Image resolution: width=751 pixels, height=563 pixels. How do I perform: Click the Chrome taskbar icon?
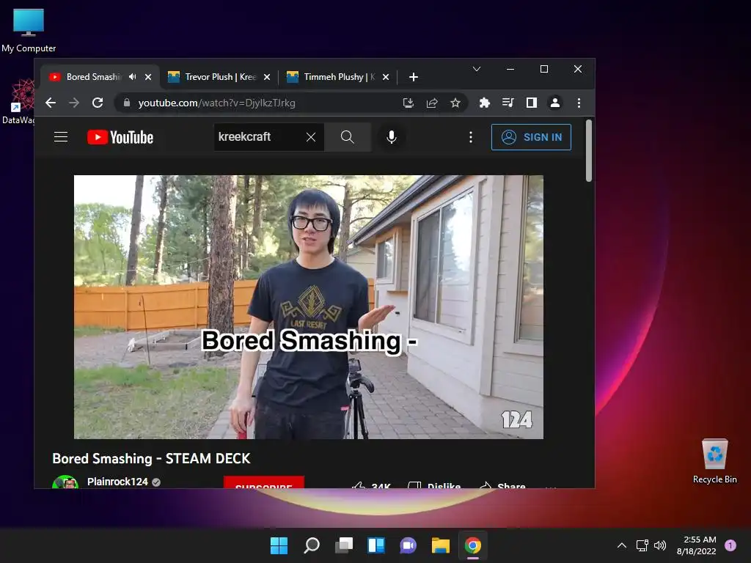(x=473, y=545)
